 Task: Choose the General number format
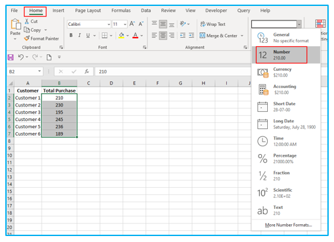coord(286,38)
